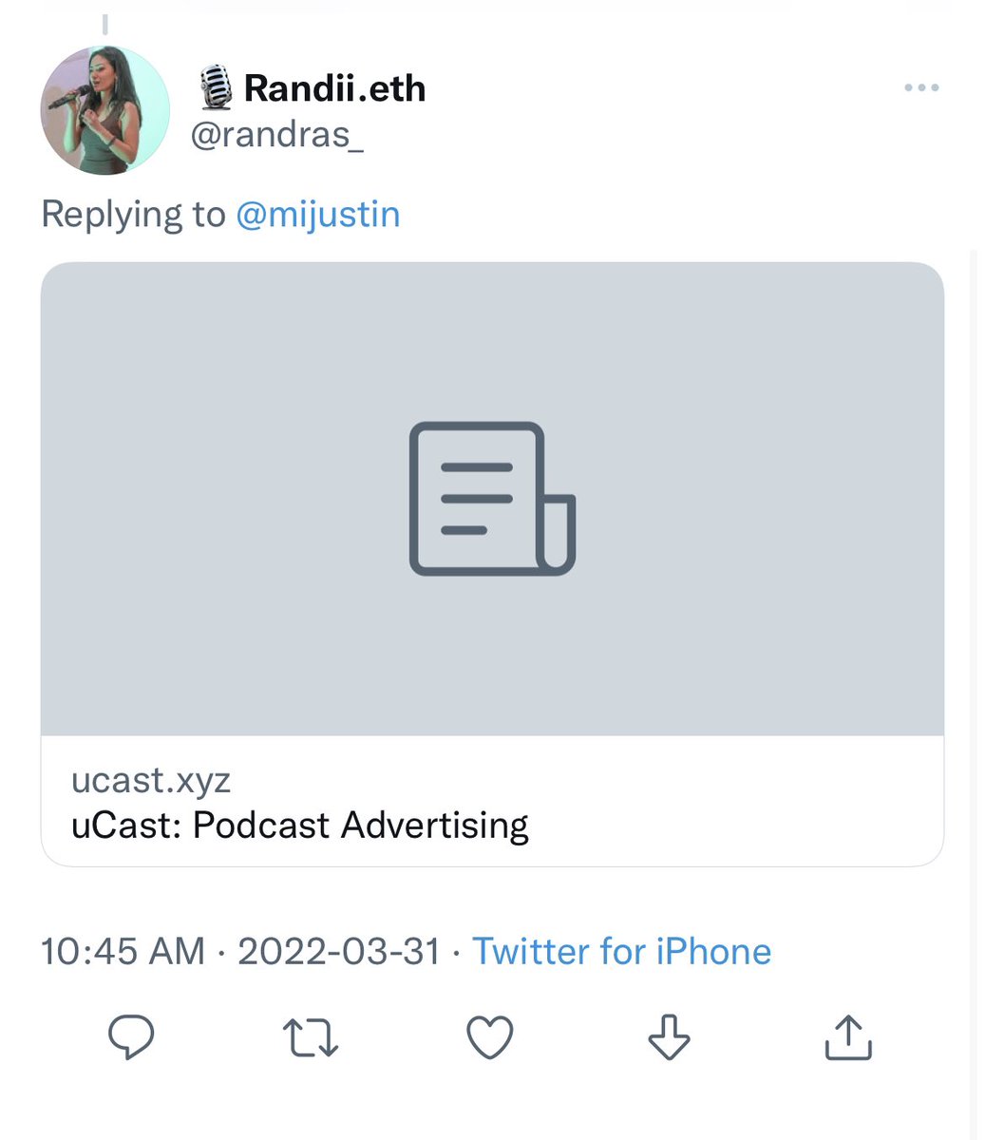The width and height of the screenshot is (985, 1140).
Task: Open the @mijustin mention link
Action: click(318, 214)
